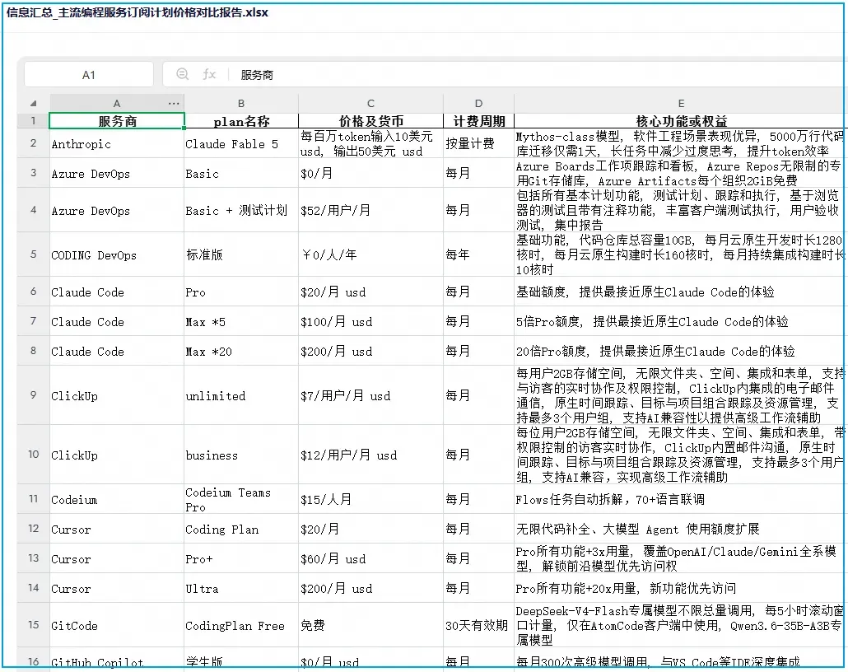Click the $60/月 usd cell
Image resolution: width=848 pixels, height=672 pixels.
(370, 559)
